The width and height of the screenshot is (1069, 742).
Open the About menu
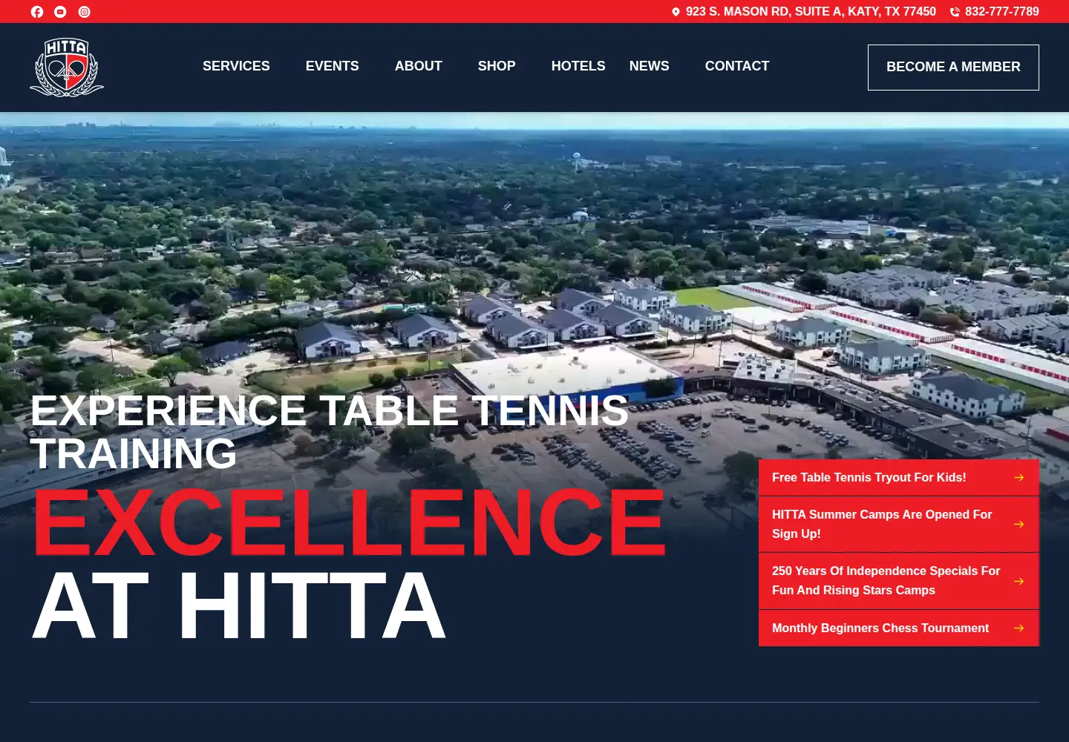click(419, 66)
